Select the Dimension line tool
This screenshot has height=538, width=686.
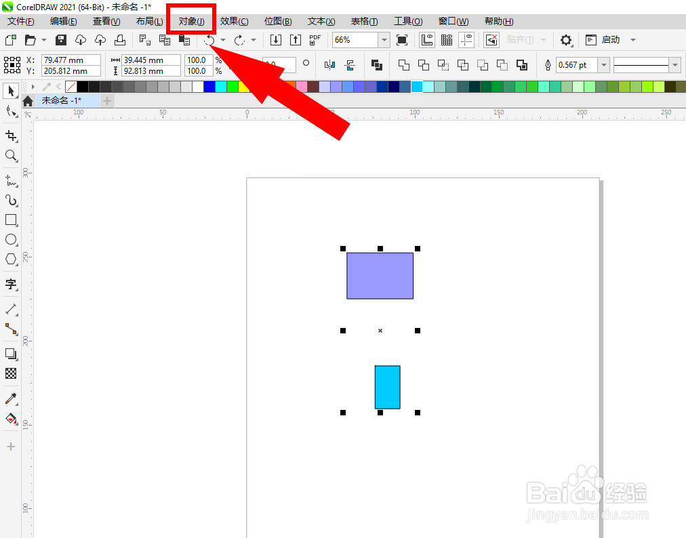(x=10, y=309)
